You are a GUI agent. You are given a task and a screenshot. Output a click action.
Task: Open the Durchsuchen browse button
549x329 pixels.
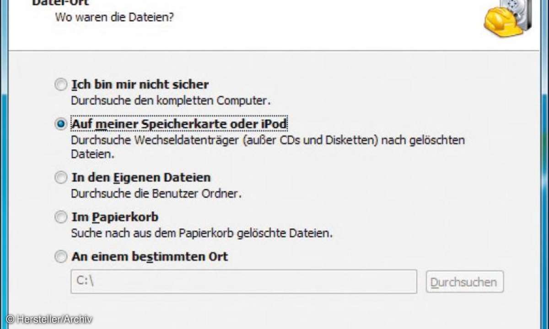(465, 281)
